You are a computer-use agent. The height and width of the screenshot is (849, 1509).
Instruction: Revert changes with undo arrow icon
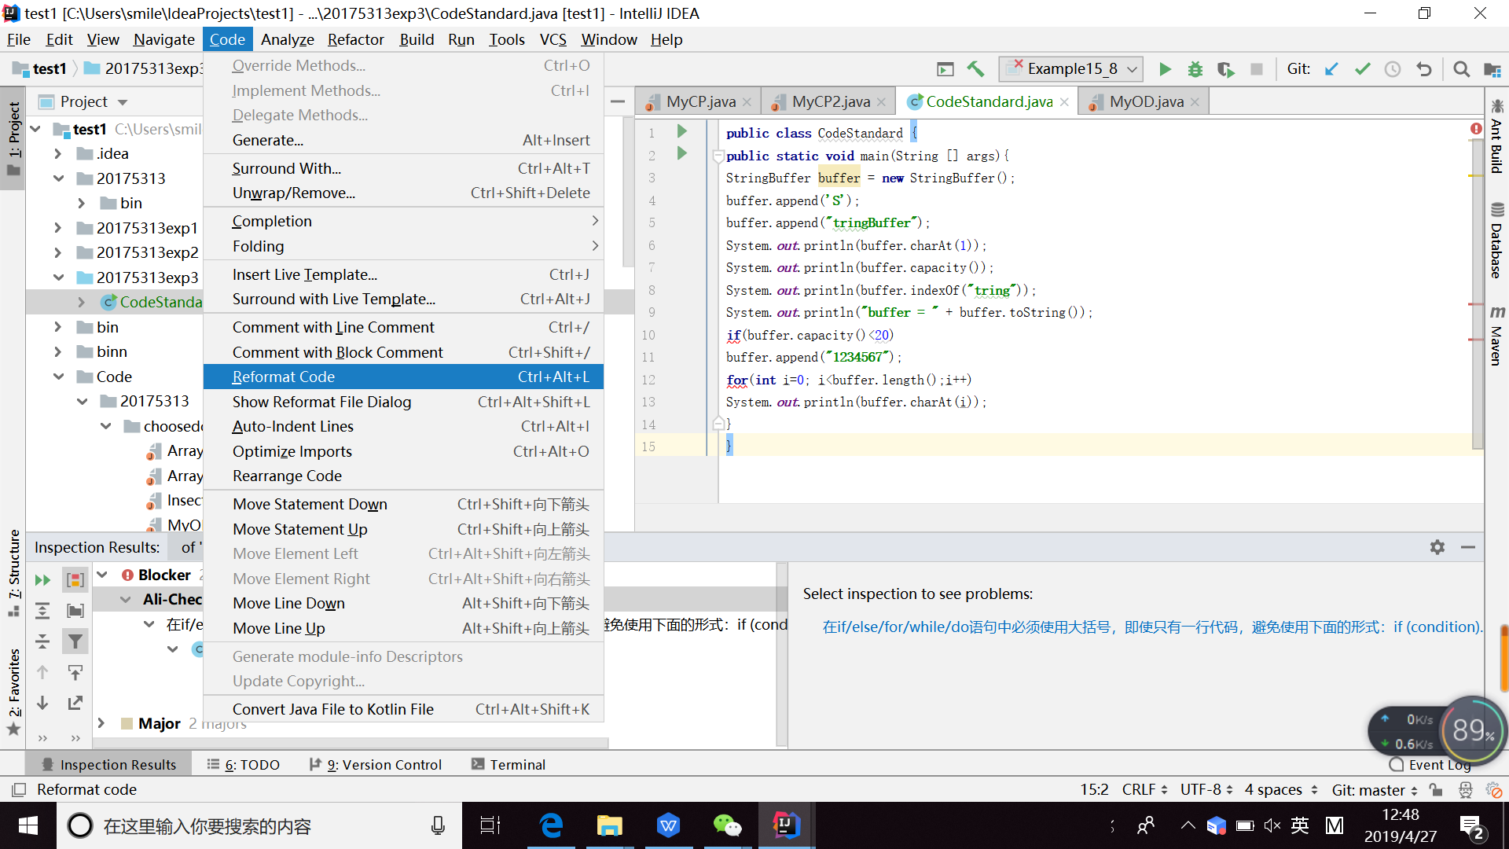tap(1423, 69)
